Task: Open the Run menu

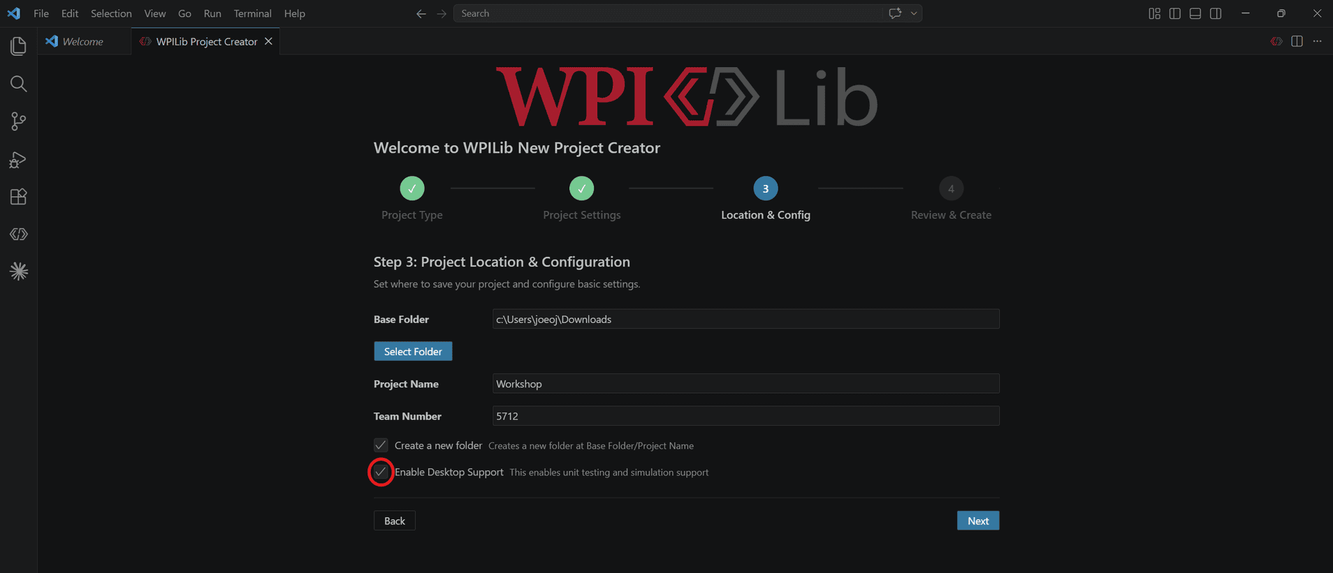Action: click(212, 13)
